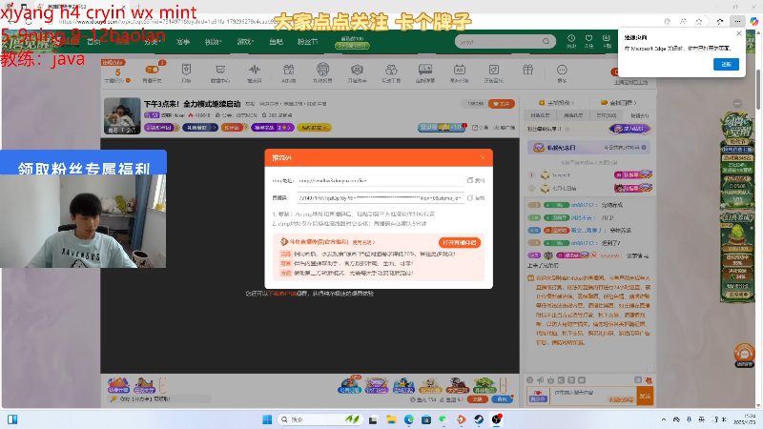Click the audio waveform toolbar icon
This screenshot has height=429, width=763.
click(x=254, y=70)
